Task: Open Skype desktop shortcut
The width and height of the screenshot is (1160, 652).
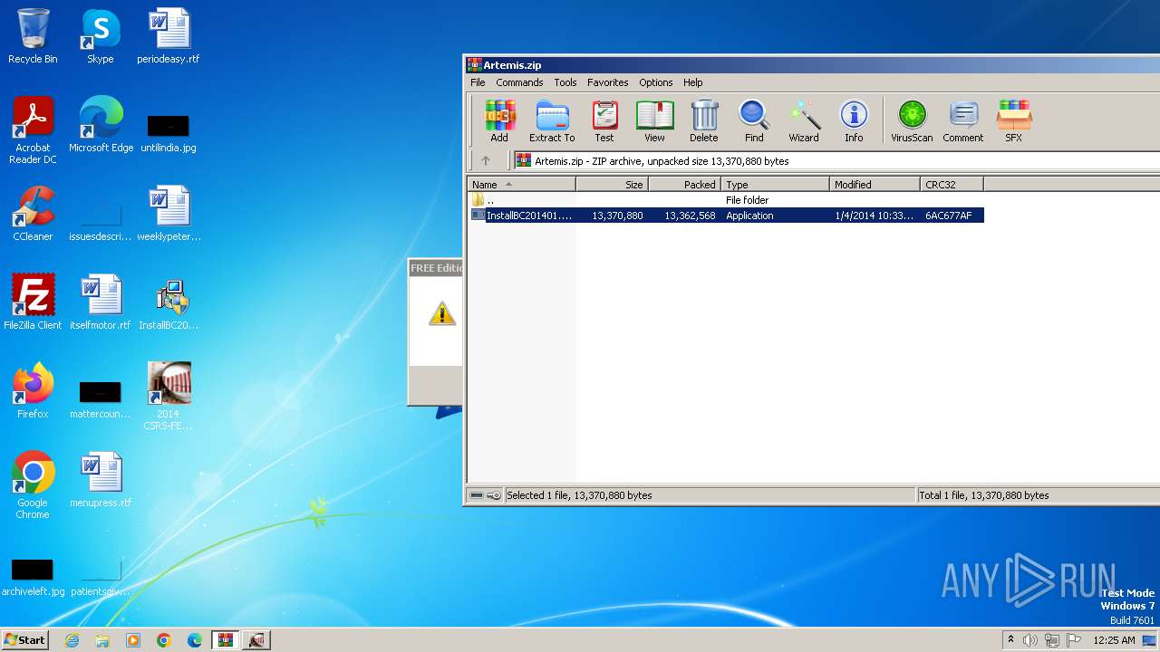Action: (100, 36)
